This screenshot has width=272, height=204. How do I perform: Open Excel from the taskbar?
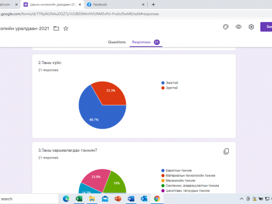tap(79, 199)
